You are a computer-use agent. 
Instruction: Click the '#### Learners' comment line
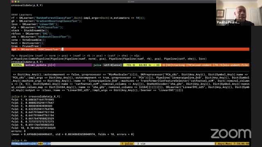[21, 15]
